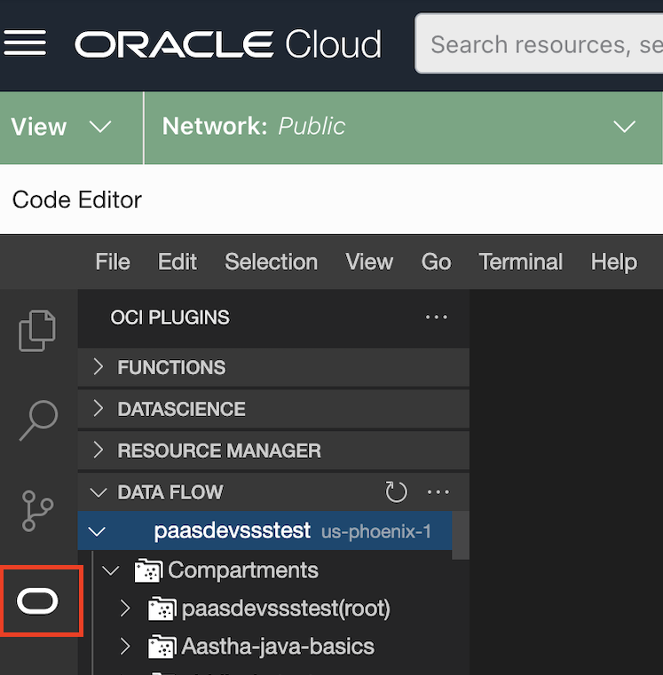Refresh the Data Flow section
Viewport: 663px width, 675px height.
396,492
